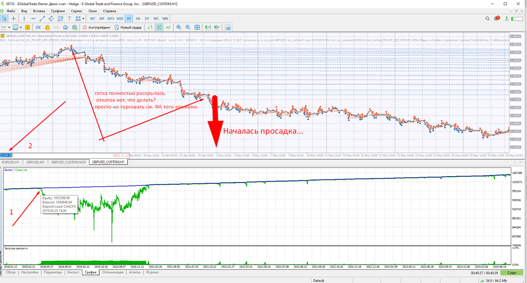Open the Вставка menu
The height and width of the screenshot is (283, 527).
tap(39, 11)
